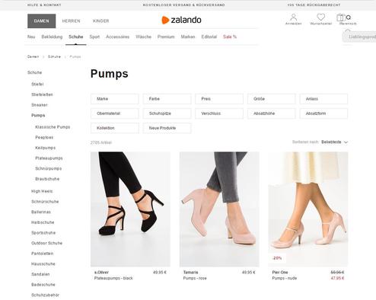Screen dimensions: 376x300
Task: Select Plateaupumps subcategory
Action: pyautogui.click(x=49, y=158)
